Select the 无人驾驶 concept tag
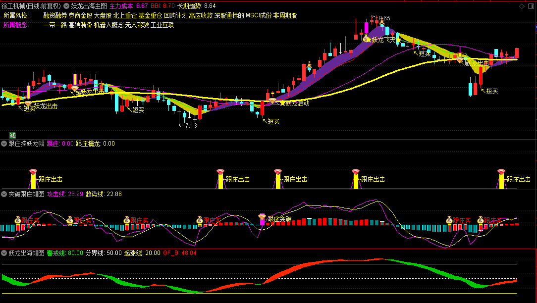The height and width of the screenshot is (303, 537). click(137, 25)
